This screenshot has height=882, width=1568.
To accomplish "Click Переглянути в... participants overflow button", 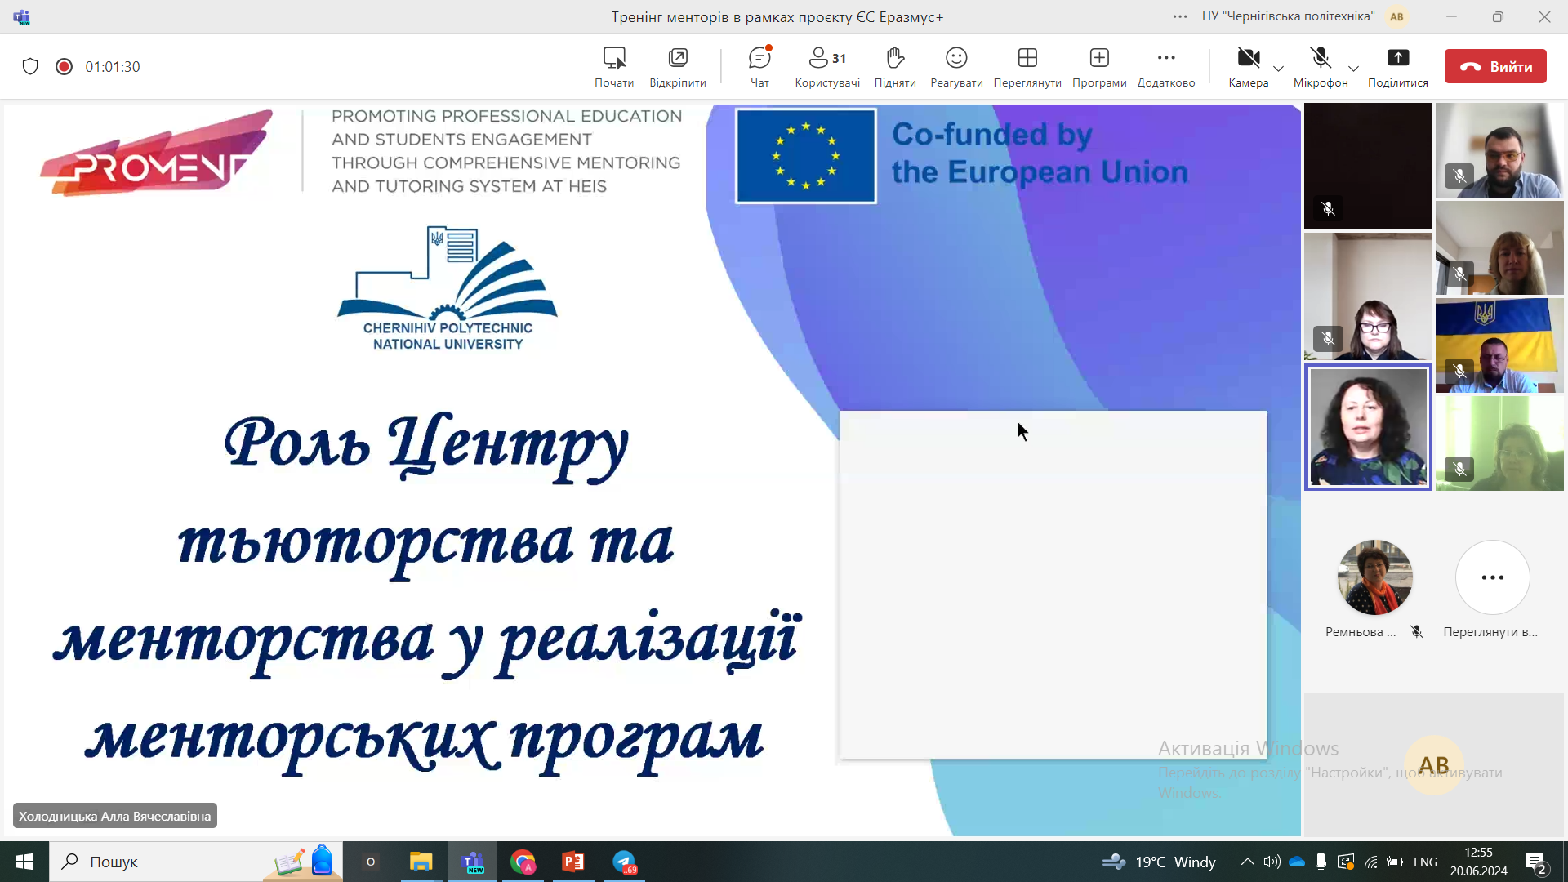I will tap(1492, 578).
